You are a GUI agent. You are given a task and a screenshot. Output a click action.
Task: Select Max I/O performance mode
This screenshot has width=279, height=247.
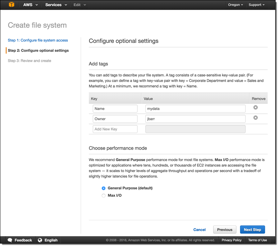(x=104, y=196)
